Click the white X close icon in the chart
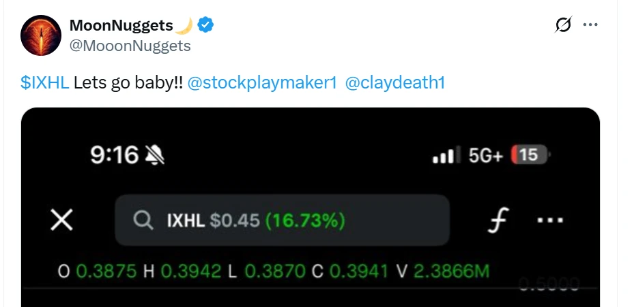The width and height of the screenshot is (632, 307). [x=62, y=220]
